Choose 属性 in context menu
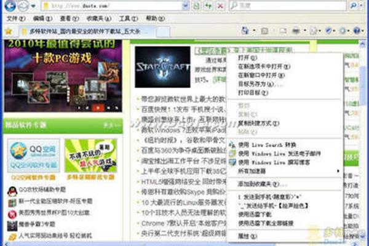The height and width of the screenshot is (246, 369). (x=284, y=236)
